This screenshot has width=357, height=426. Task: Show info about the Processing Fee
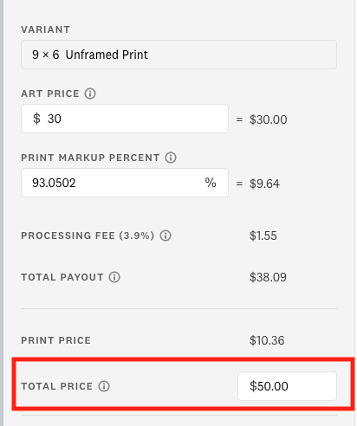tap(166, 236)
